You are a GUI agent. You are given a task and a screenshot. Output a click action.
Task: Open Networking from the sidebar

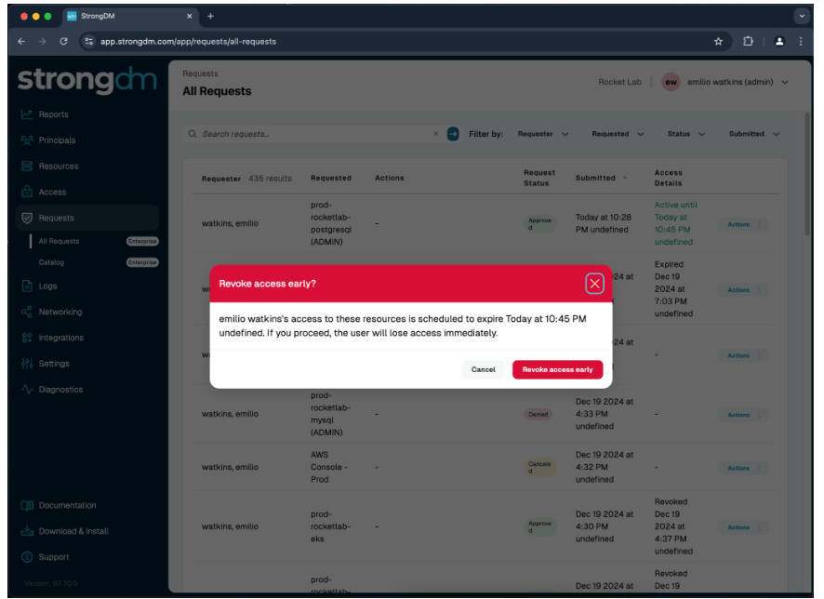(60, 313)
